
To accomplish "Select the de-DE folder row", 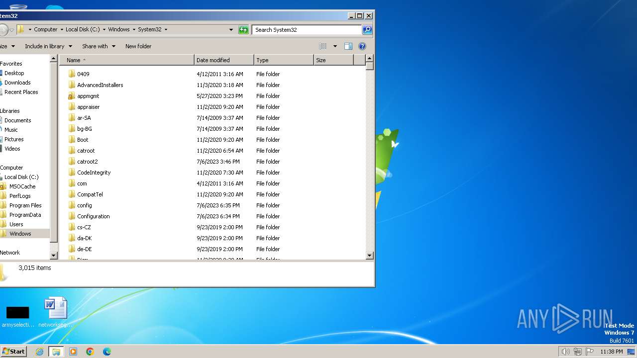I will click(209, 249).
